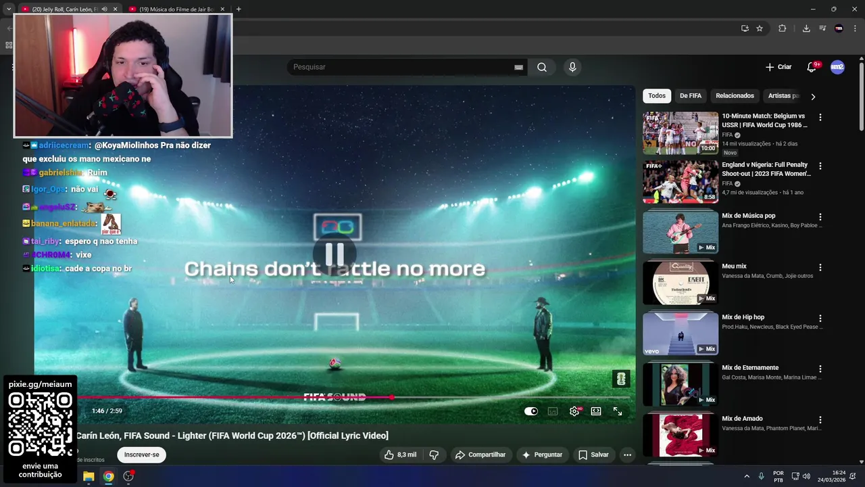Start voice search with the microphone
Viewport: 865px width, 487px height.
click(x=572, y=67)
